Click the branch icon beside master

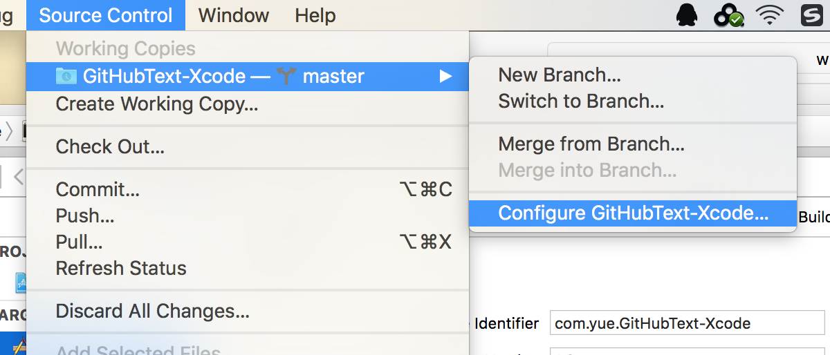click(286, 76)
